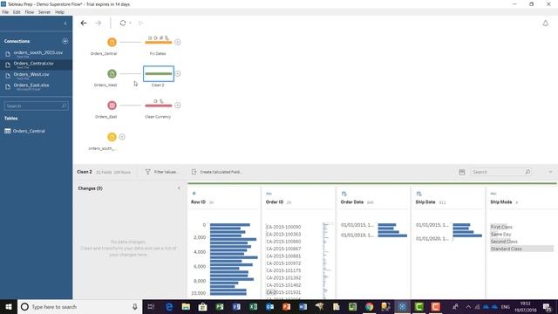Image resolution: width=558 pixels, height=314 pixels.
Task: Select the Standard Class value in Ship Mode
Action: 521,249
